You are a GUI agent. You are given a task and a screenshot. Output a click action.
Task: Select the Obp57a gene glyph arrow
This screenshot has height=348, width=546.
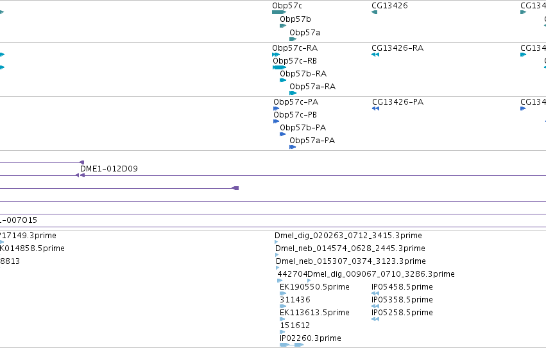pos(293,39)
